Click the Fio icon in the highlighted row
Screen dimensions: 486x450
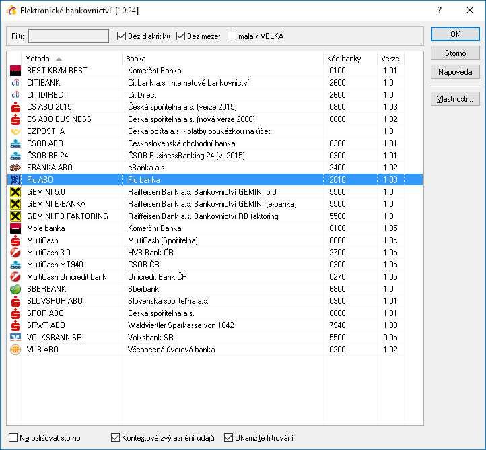pyautogui.click(x=15, y=180)
